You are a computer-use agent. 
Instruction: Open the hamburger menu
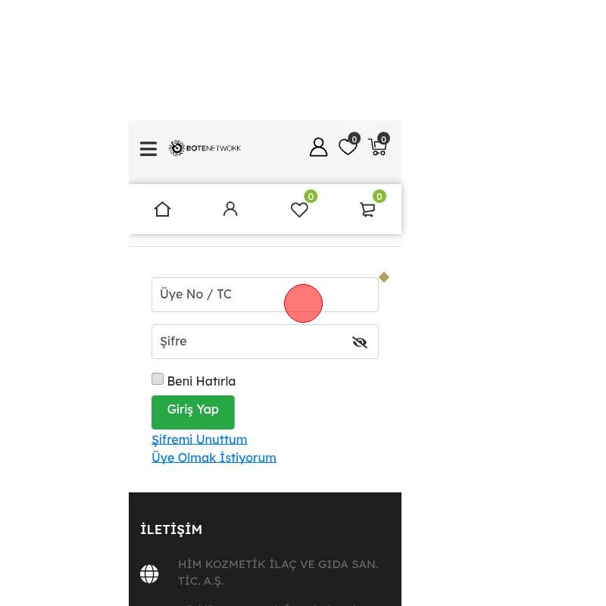point(148,148)
